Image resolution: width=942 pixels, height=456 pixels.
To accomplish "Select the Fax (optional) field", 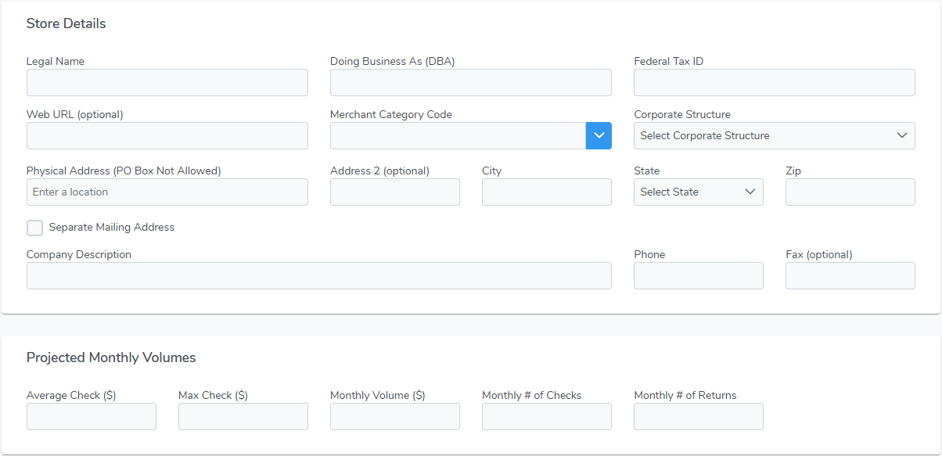I will pos(850,275).
